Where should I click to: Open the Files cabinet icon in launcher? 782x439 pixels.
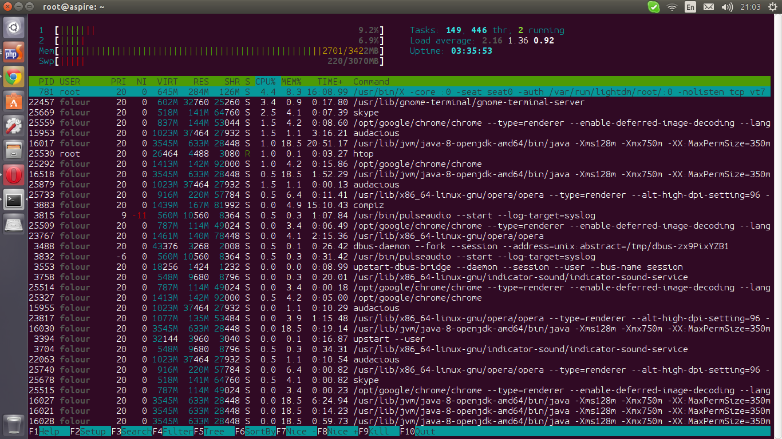tap(14, 150)
